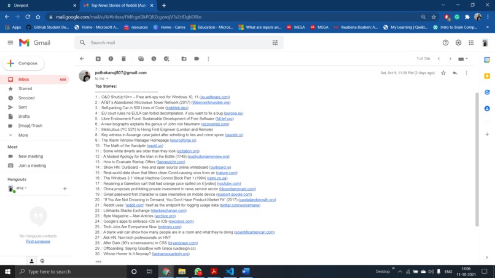Open Word from taskbar
The width and height of the screenshot is (495, 278).
(x=246, y=271)
